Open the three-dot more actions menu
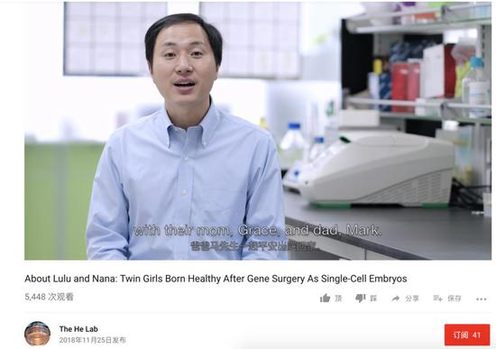 (x=482, y=299)
